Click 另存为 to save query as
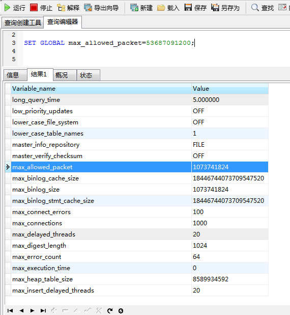 225,8
